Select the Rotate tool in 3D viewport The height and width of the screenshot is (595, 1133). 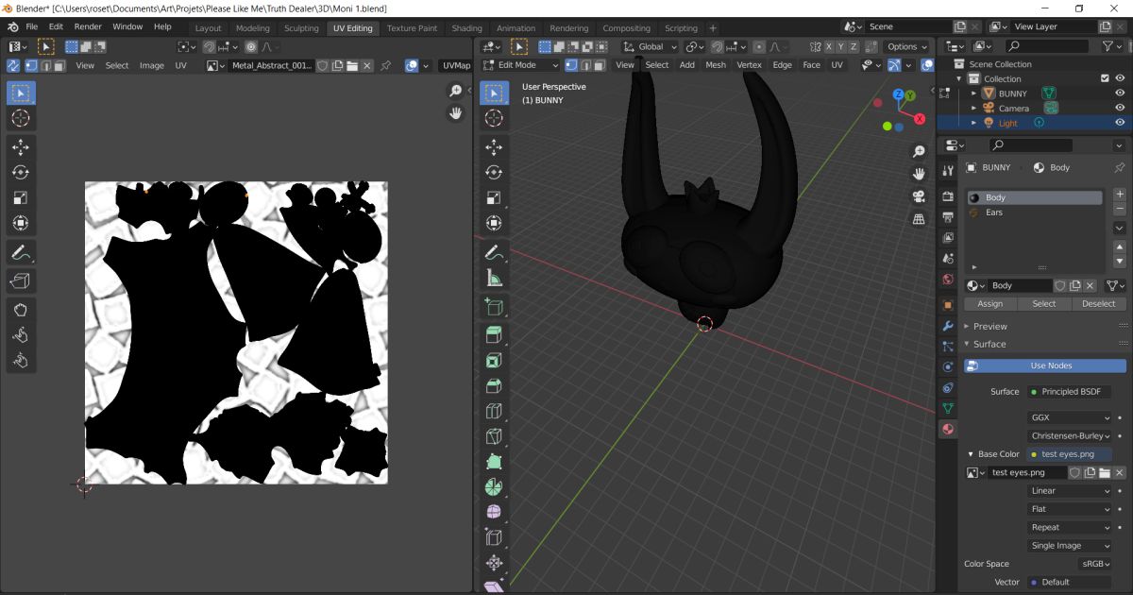tap(494, 173)
